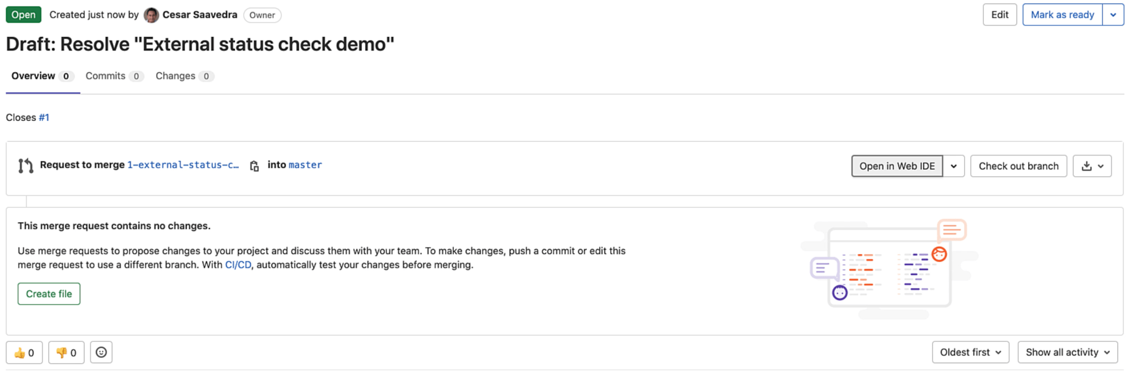Switch to the Changes tab

184,76
